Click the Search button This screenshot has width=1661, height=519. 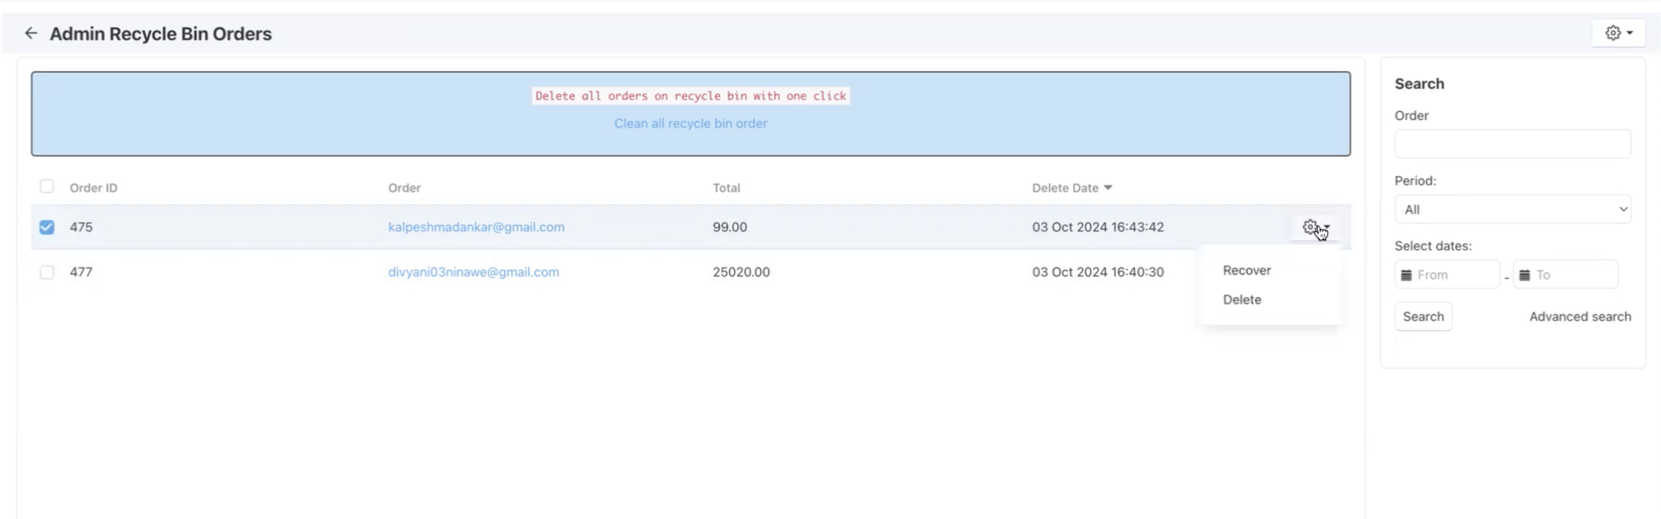pos(1423,317)
